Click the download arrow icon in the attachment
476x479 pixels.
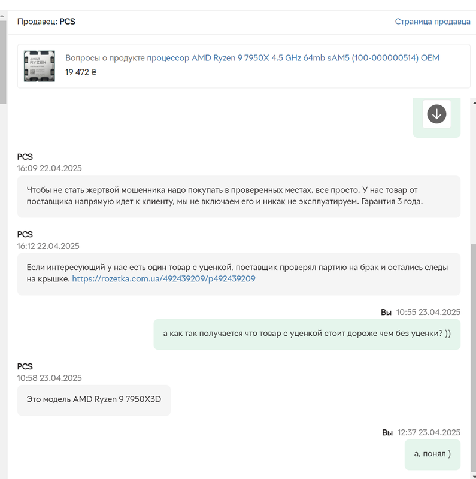(436, 114)
